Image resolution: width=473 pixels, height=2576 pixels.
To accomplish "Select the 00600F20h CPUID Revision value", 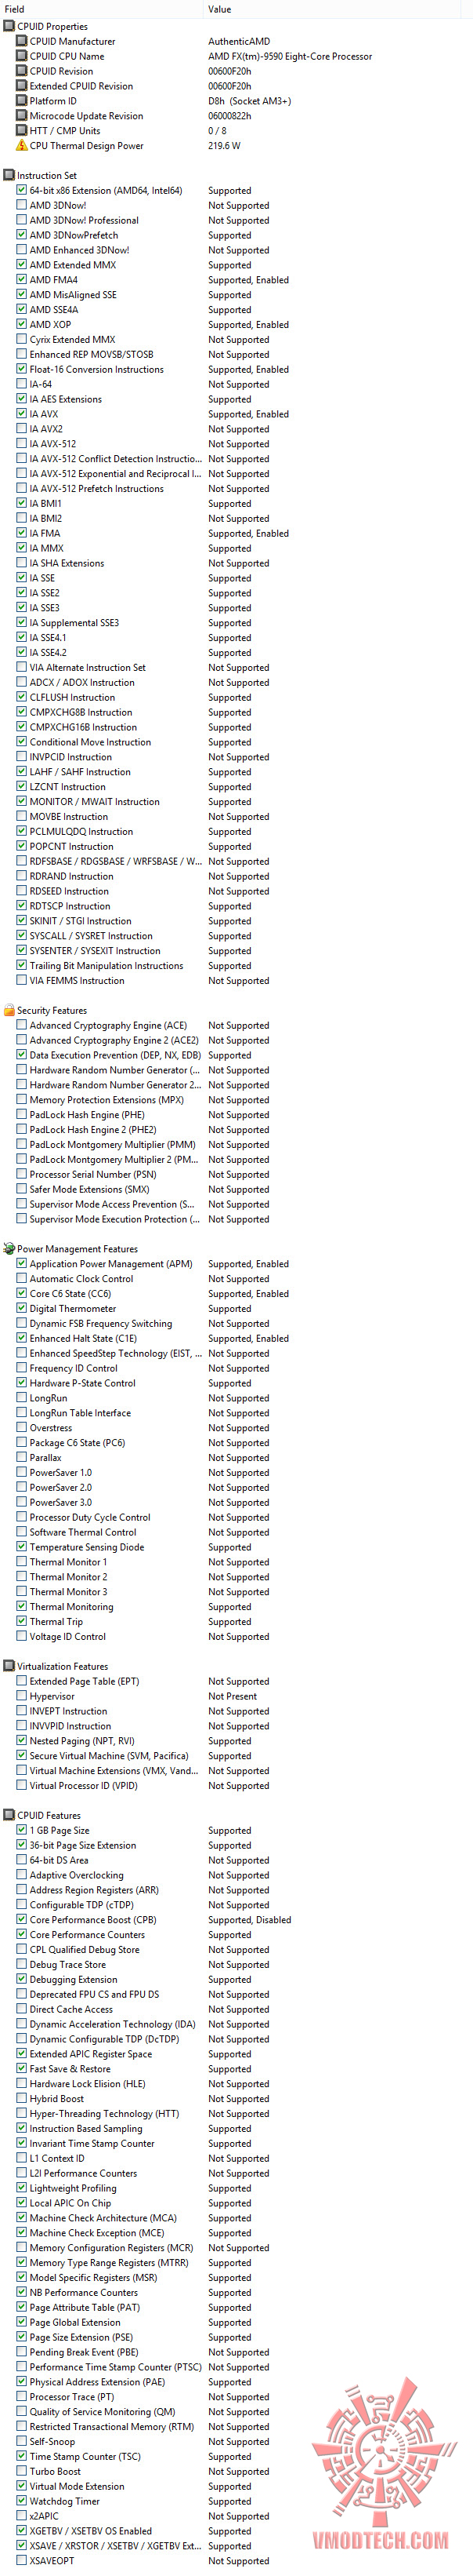I will [229, 71].
